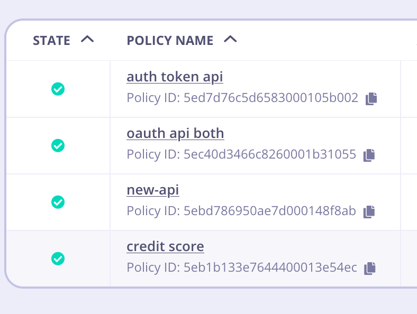Screen dimensions: 417x314
Task: Click policy ID text 5ed7d76c5d6583000105b002
Action: (270, 98)
